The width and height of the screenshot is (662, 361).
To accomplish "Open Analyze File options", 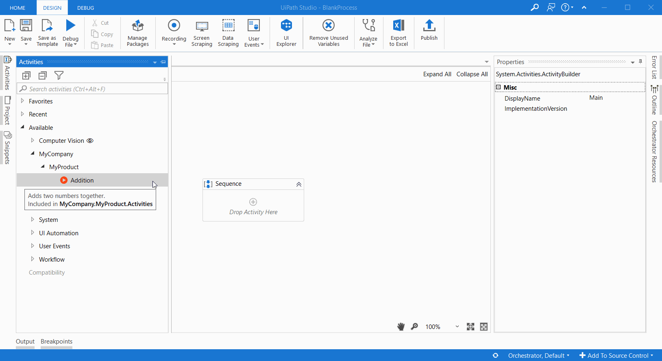I will click(x=368, y=33).
